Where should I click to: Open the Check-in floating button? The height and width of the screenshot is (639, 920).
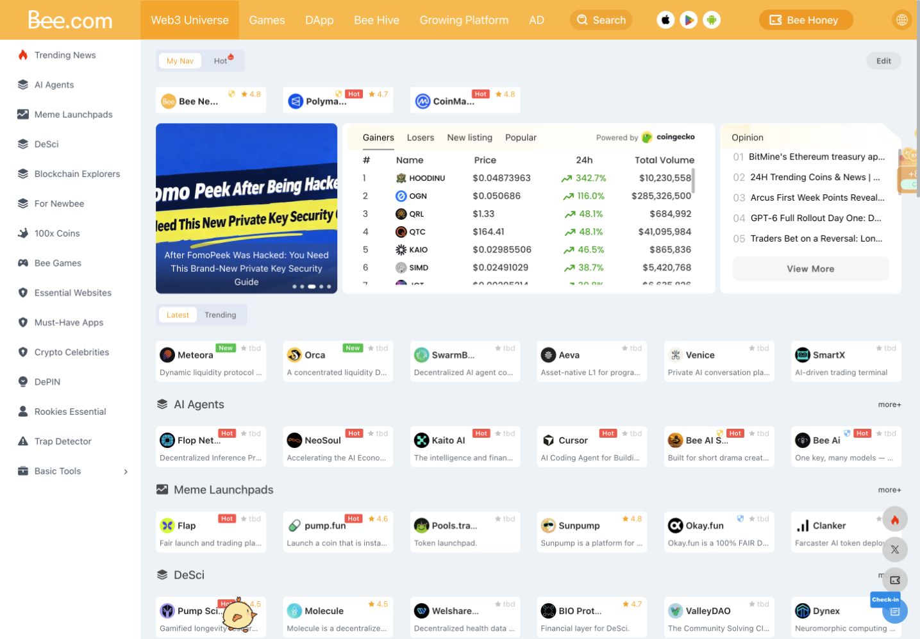point(894,611)
